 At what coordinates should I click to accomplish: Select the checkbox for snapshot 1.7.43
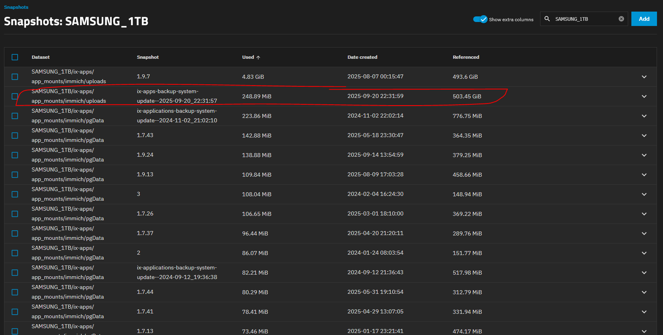(15, 136)
